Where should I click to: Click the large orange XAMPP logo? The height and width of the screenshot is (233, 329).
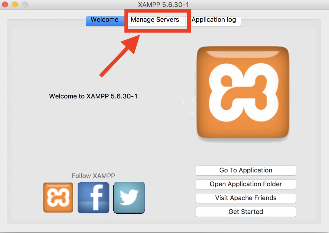coord(243,92)
